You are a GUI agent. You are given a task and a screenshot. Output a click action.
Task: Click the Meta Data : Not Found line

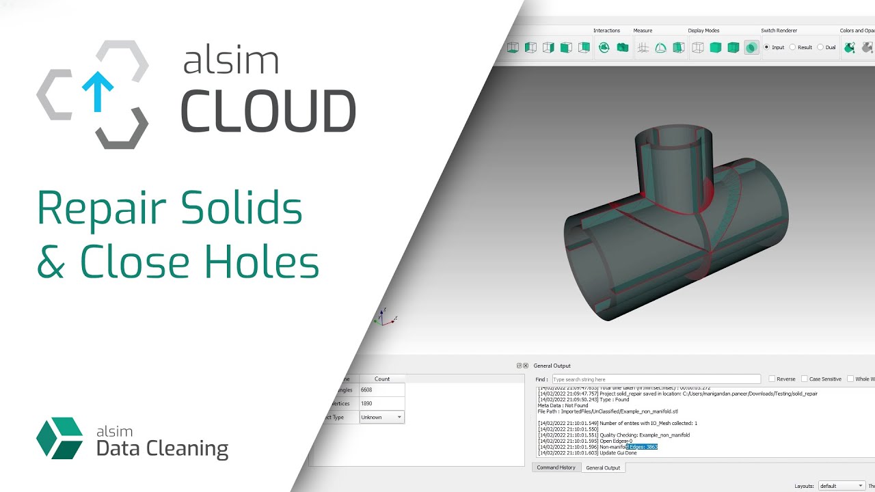click(x=563, y=405)
